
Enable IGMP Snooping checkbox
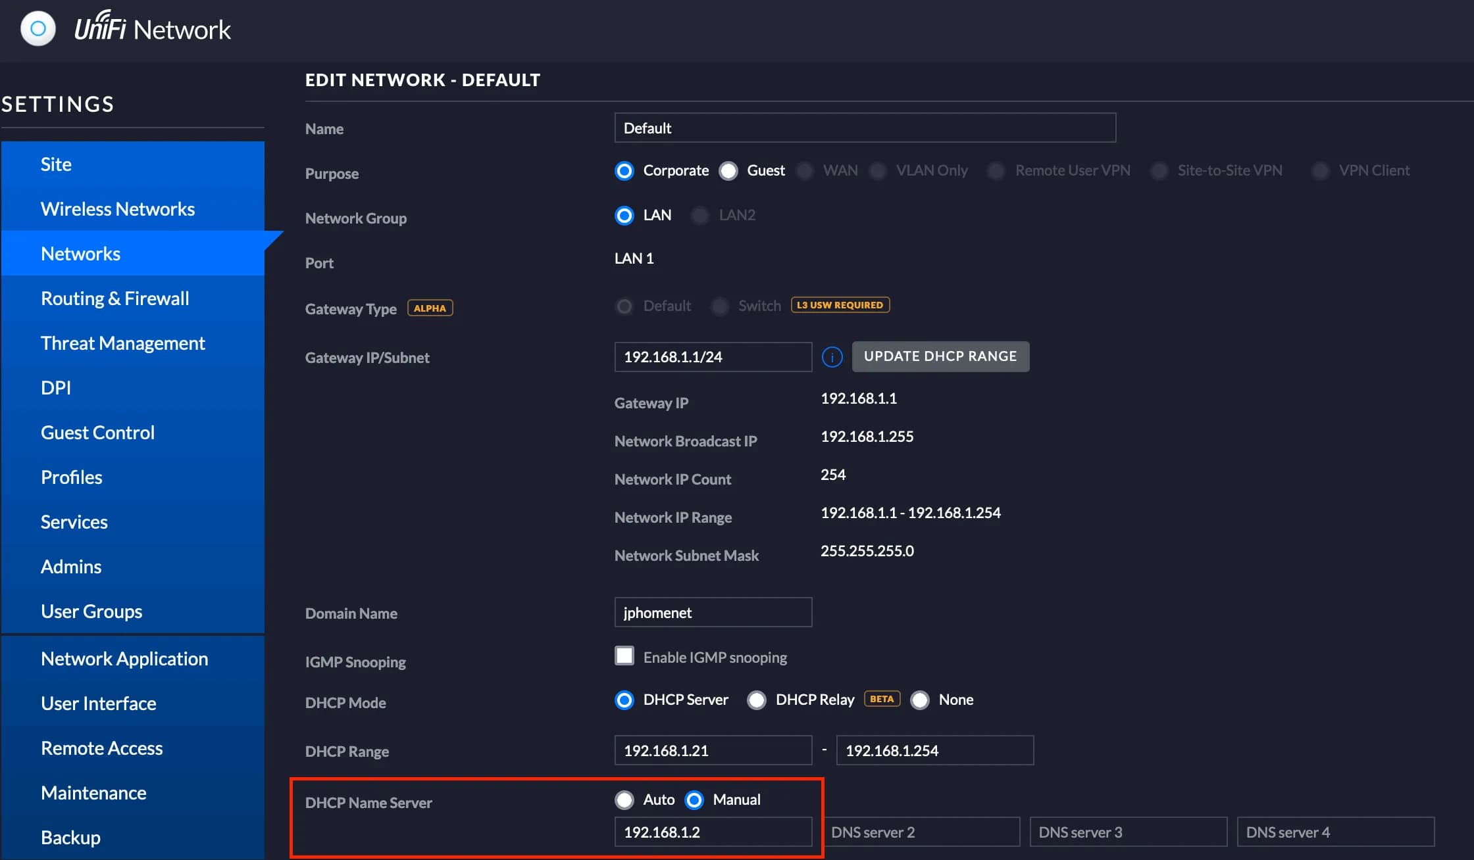(624, 656)
